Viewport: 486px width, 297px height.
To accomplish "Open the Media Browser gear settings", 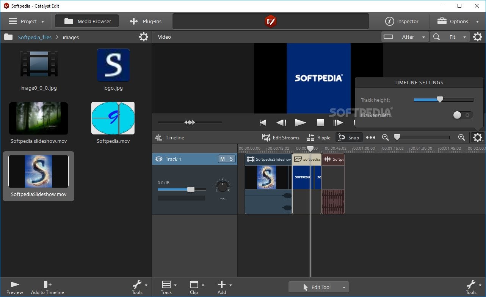I will coord(144,37).
